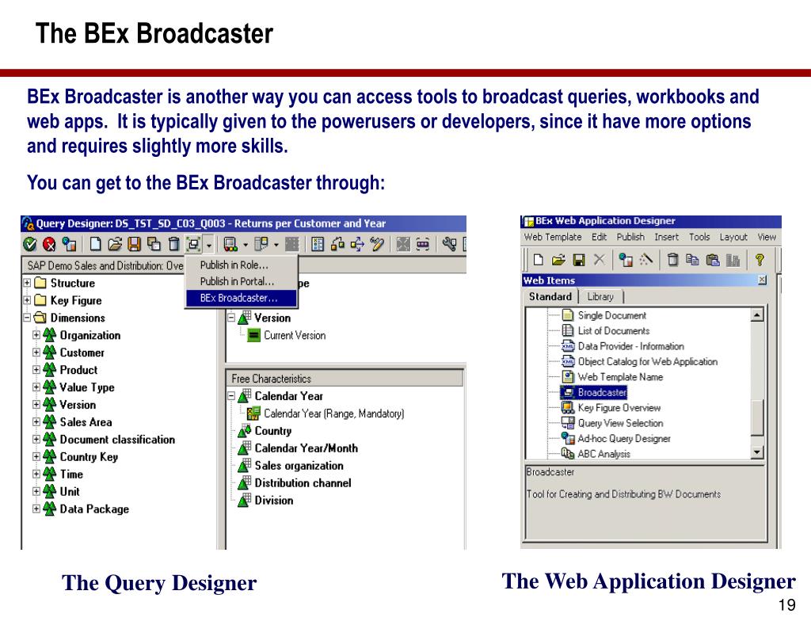Click the pencil change-mode icon in Query Designer

[x=376, y=244]
